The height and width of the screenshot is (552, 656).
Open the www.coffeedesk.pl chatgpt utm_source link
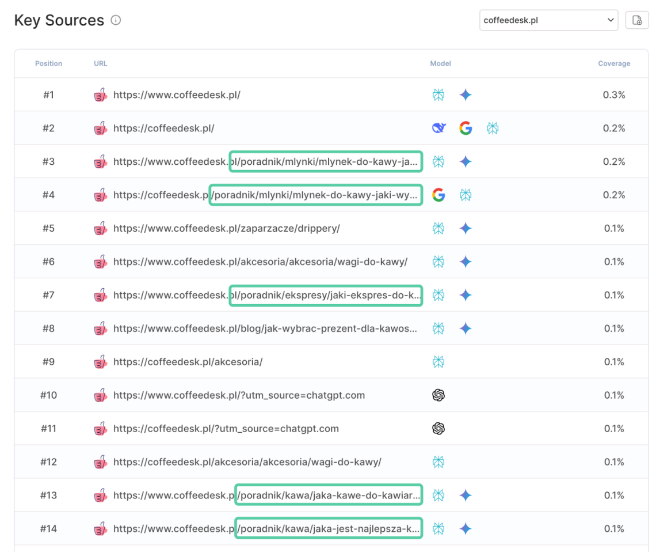coord(239,395)
